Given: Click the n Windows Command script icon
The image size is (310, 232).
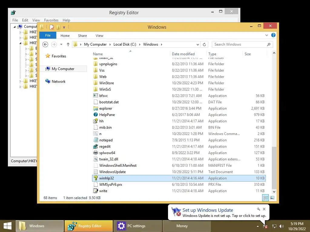Looking at the screenshot, I should [x=95, y=134].
